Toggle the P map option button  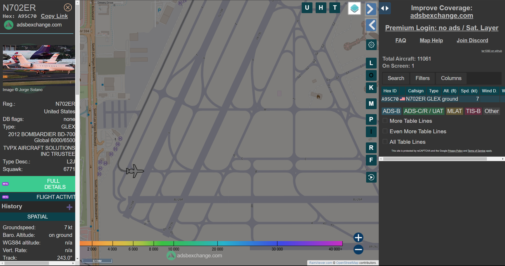point(371,119)
